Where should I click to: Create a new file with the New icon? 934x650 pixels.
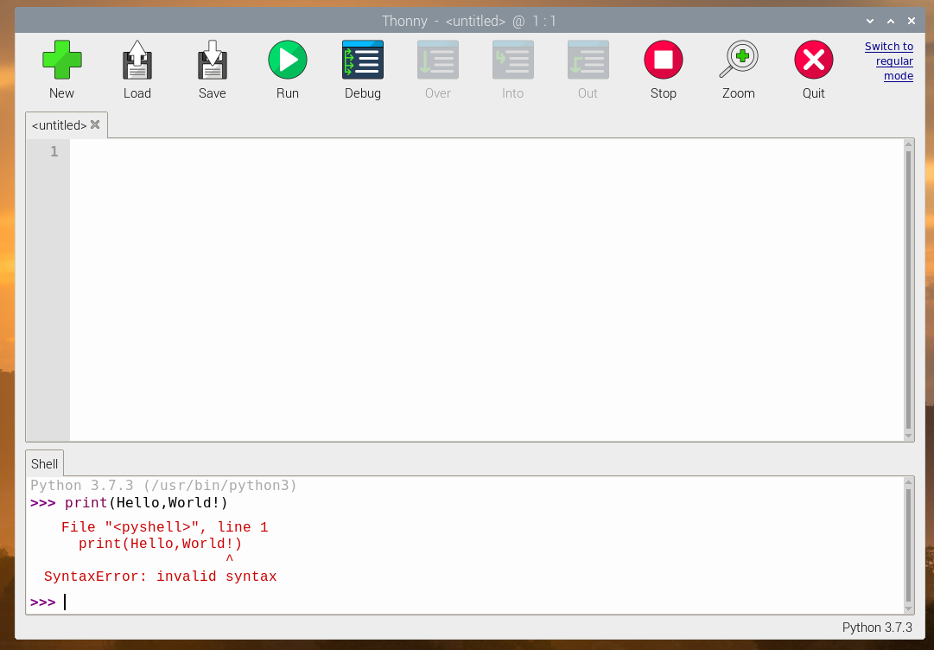click(62, 61)
